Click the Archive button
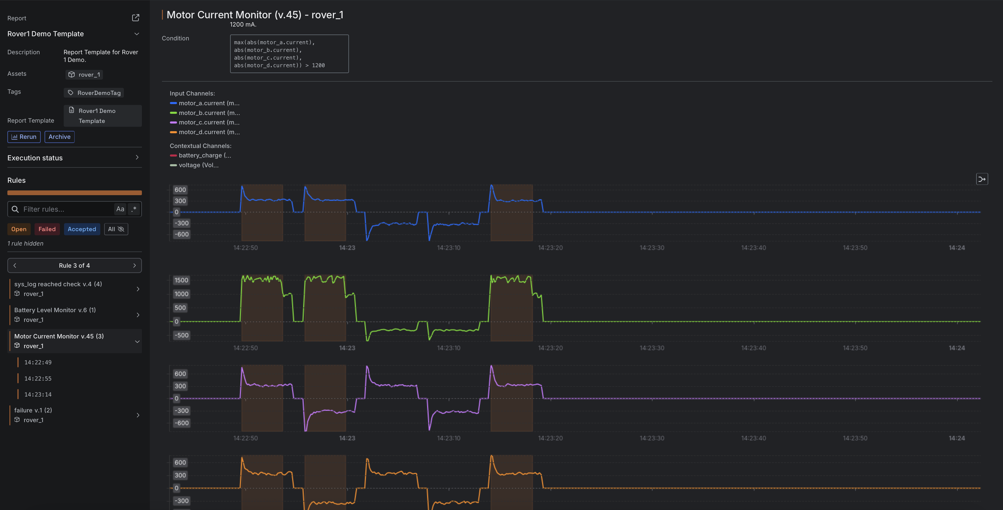Screen dimensions: 1003x510 tap(60, 137)
